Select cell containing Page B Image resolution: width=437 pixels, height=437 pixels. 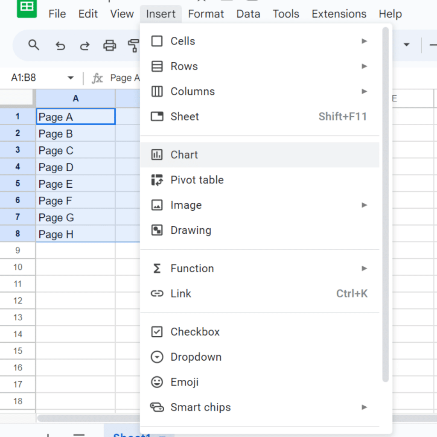[x=76, y=133]
